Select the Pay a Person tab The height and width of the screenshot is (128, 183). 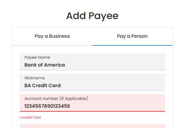tap(132, 36)
